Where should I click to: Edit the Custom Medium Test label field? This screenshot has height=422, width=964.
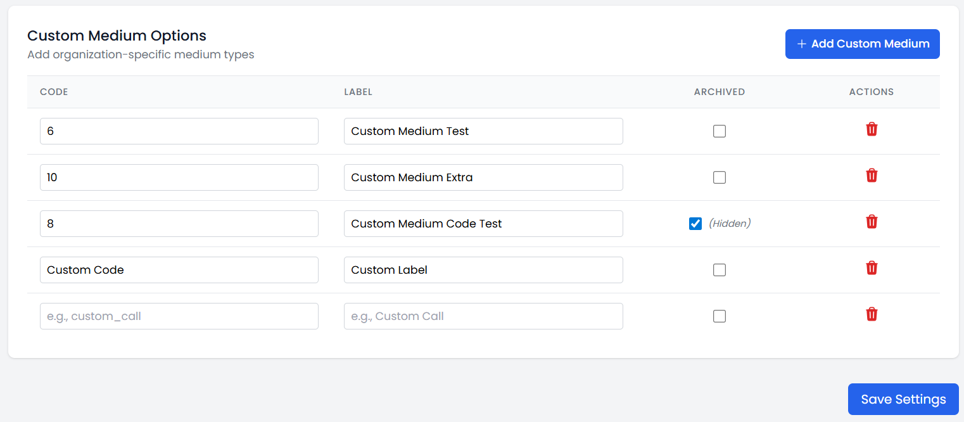483,131
